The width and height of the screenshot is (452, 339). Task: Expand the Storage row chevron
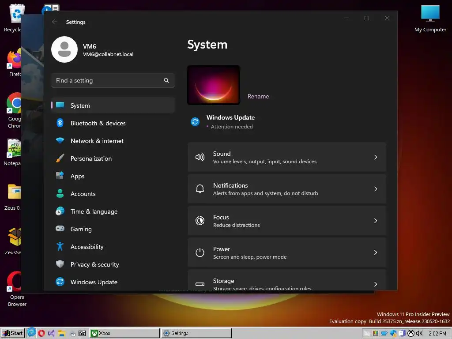point(376,284)
